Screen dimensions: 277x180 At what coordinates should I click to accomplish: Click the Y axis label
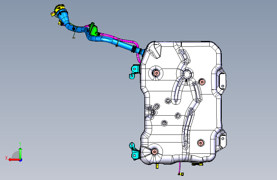click(x=20, y=144)
